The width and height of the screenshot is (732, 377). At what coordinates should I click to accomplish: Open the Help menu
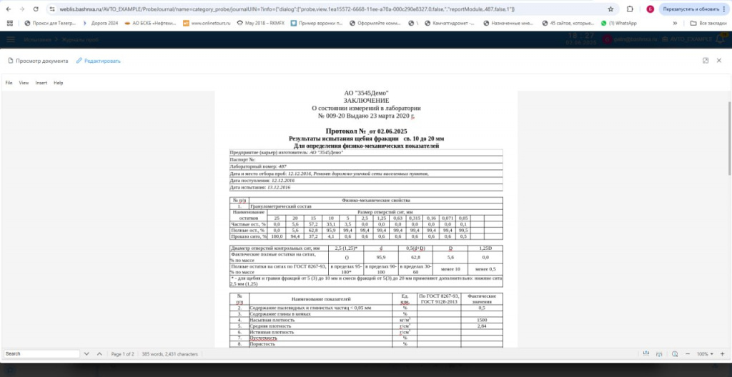click(59, 83)
